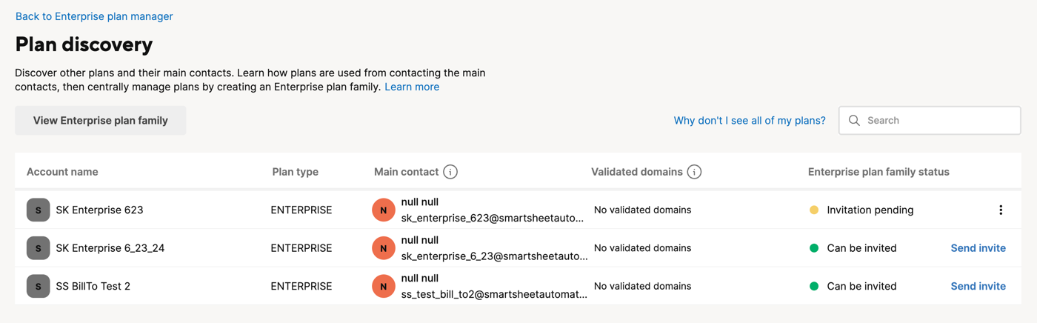Image resolution: width=1037 pixels, height=323 pixels.
Task: Click the Validated domains info icon
Action: 694,172
